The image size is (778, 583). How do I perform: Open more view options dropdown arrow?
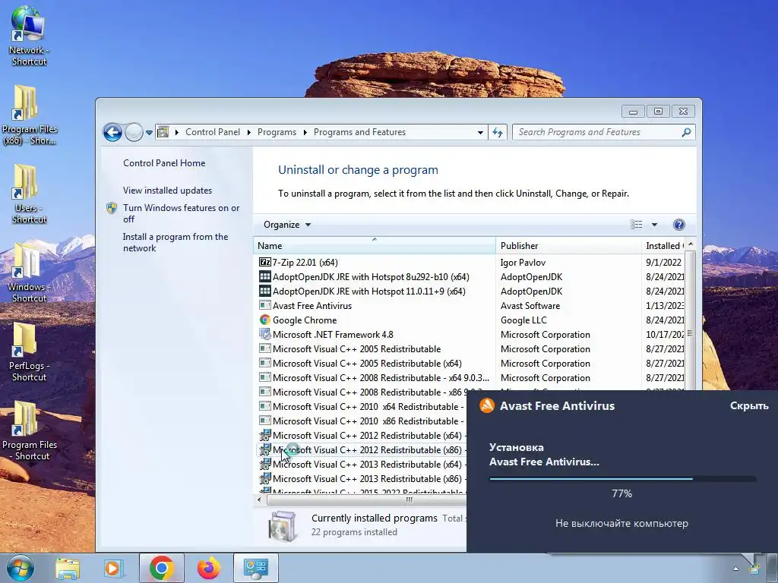pos(654,225)
